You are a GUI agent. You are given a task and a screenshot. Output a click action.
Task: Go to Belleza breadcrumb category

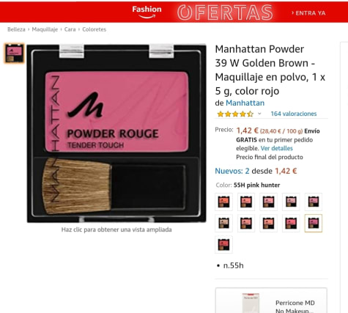point(16,29)
